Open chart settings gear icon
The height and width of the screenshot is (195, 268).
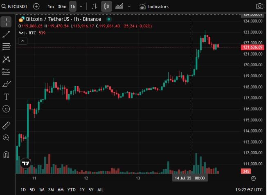click(253, 178)
